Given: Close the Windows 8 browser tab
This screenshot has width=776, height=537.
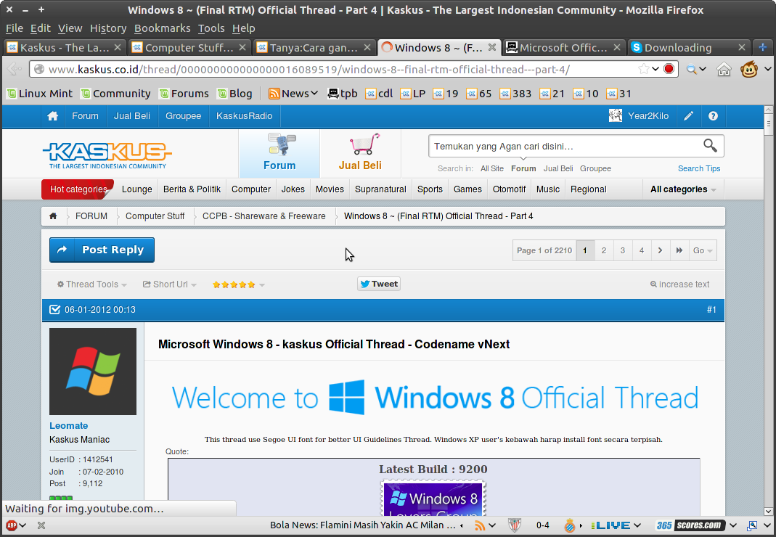Looking at the screenshot, I should [492, 47].
